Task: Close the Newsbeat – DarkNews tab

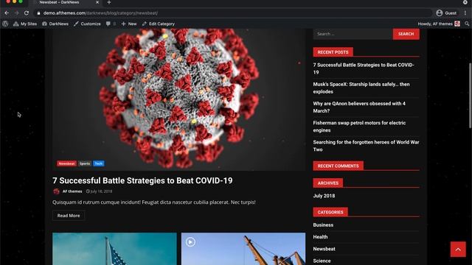Action: [97, 2]
